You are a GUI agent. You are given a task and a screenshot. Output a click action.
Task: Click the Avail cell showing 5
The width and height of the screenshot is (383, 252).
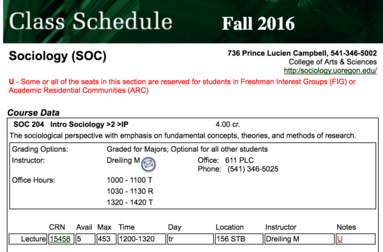86,239
